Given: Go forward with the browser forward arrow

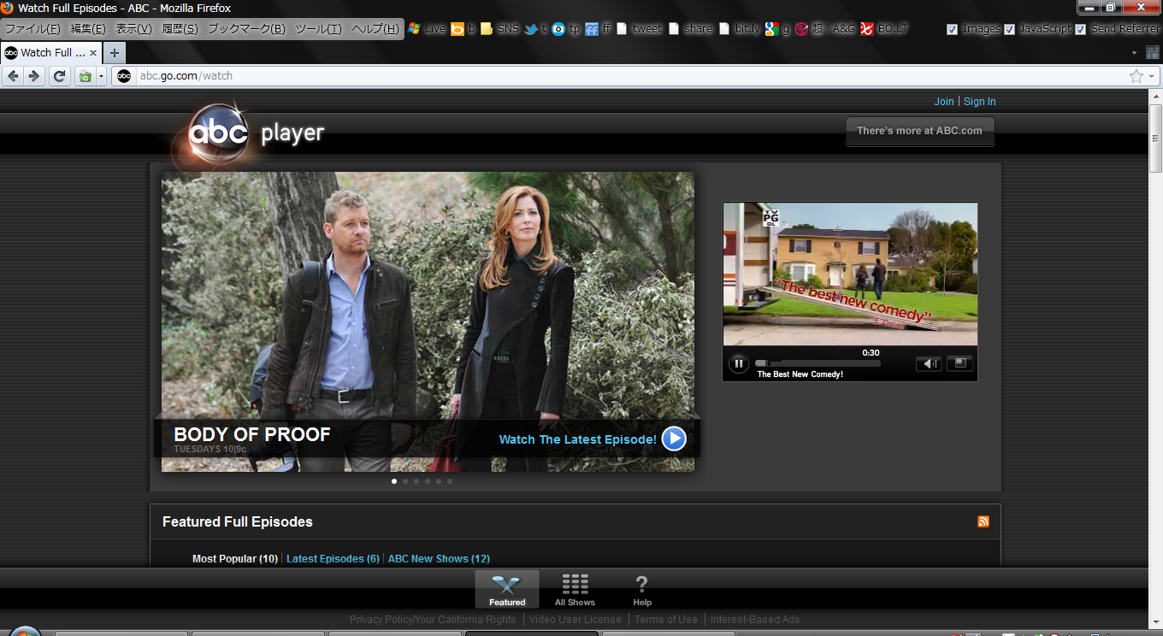Looking at the screenshot, I should [x=34, y=76].
